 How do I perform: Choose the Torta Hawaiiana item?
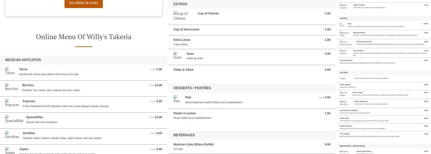(346, 60)
